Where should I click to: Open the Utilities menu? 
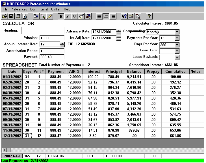pos(56,9)
